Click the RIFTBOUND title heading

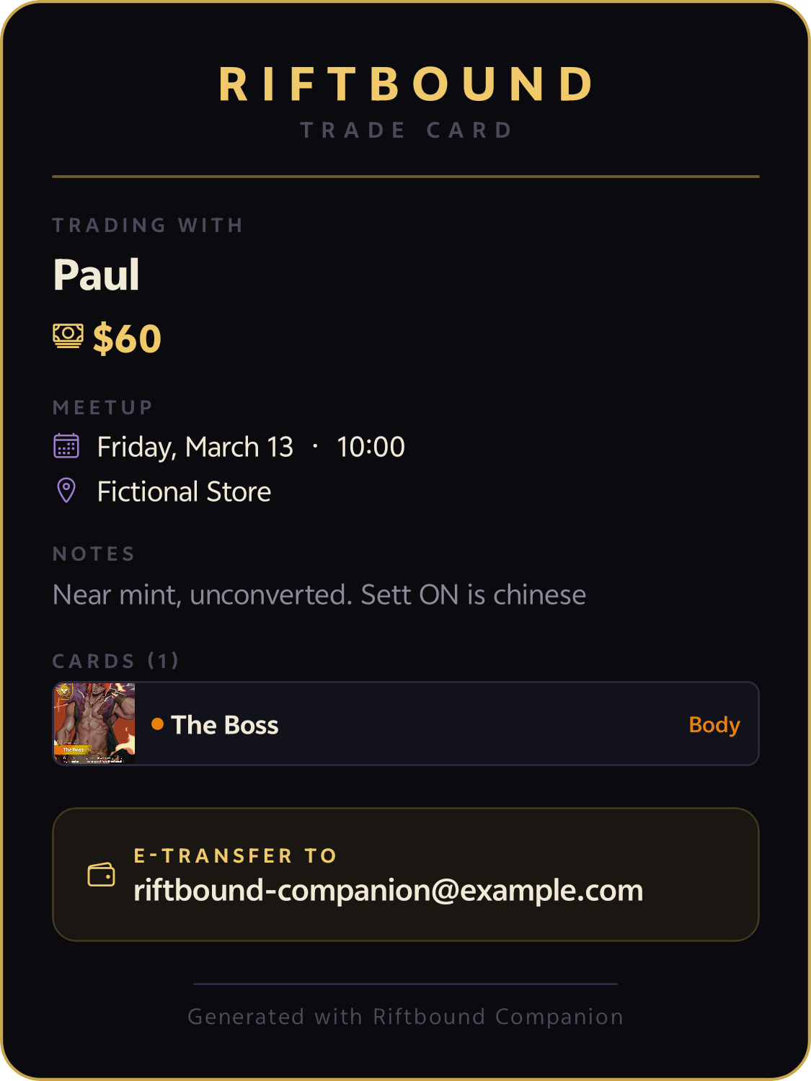click(x=406, y=84)
